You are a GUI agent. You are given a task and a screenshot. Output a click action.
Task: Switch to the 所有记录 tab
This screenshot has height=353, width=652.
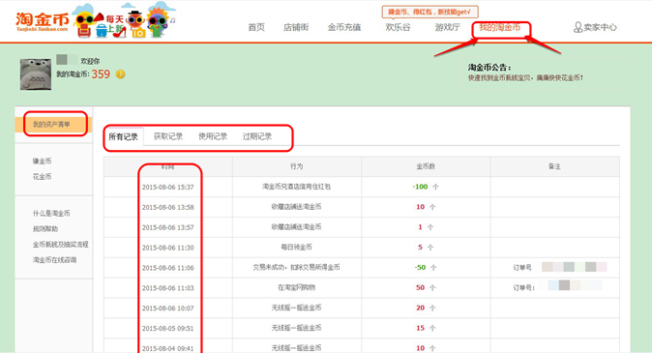pos(123,136)
